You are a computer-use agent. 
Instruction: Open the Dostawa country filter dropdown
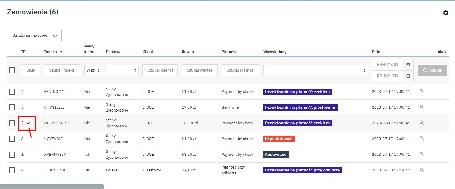coord(122,70)
